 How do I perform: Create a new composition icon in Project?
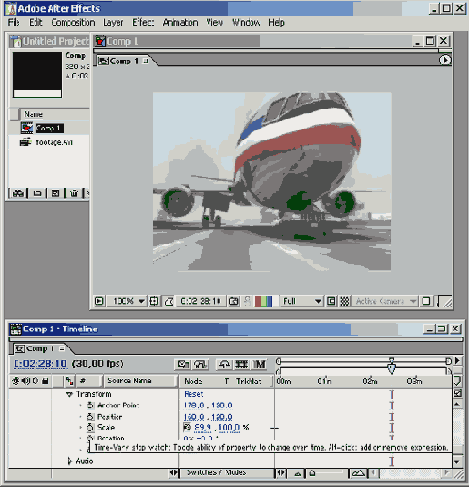tap(56, 193)
